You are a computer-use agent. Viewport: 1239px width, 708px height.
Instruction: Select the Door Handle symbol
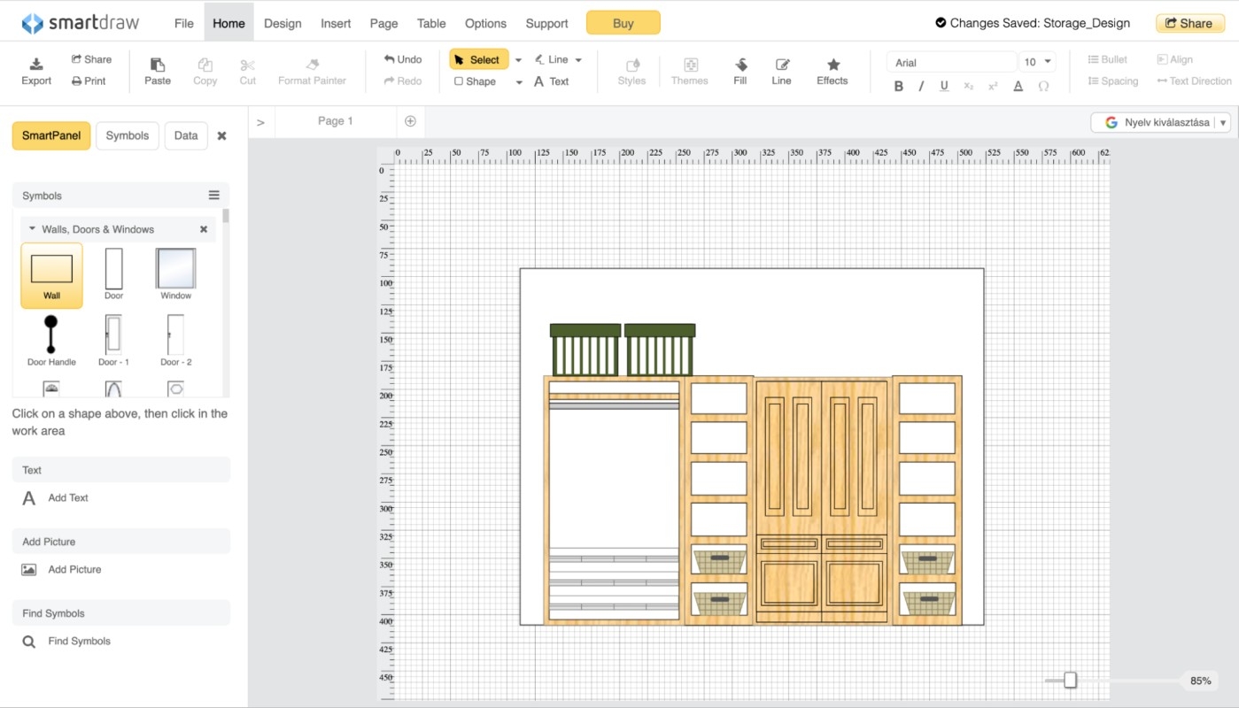click(x=51, y=334)
